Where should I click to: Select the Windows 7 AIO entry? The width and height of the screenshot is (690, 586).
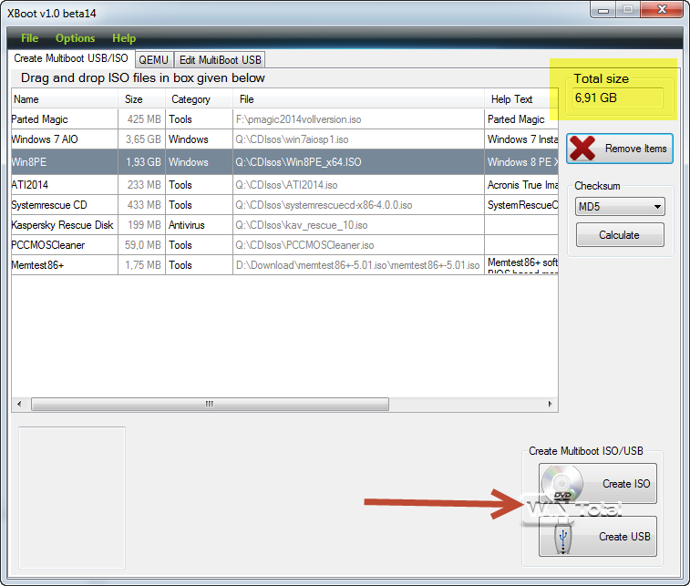[284, 139]
